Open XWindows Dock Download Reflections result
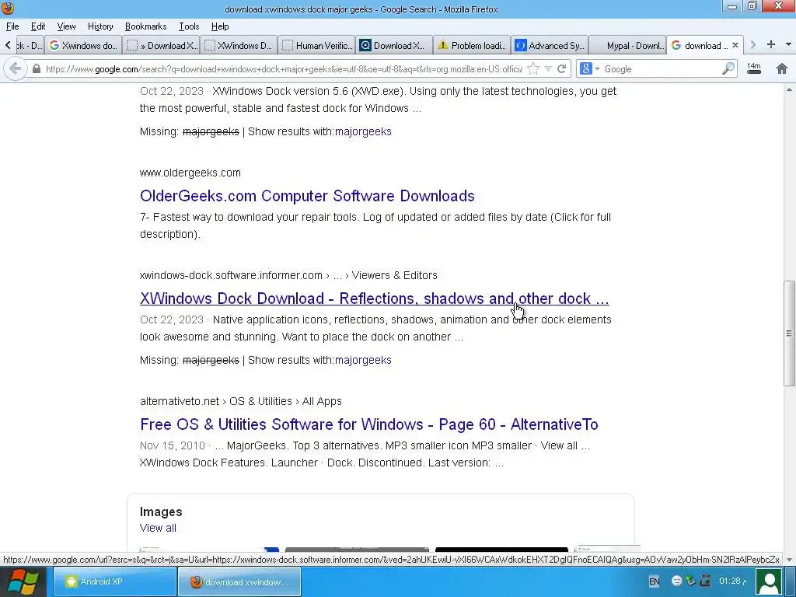The width and height of the screenshot is (796, 597). 374,298
